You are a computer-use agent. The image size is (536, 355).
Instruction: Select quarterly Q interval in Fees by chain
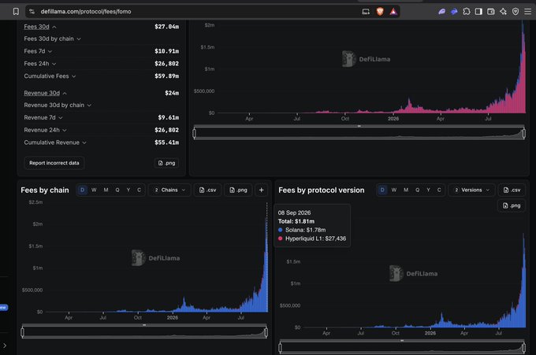tap(117, 190)
